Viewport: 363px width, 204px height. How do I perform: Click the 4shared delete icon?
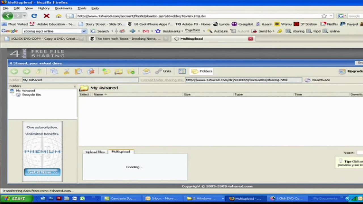click(91, 71)
